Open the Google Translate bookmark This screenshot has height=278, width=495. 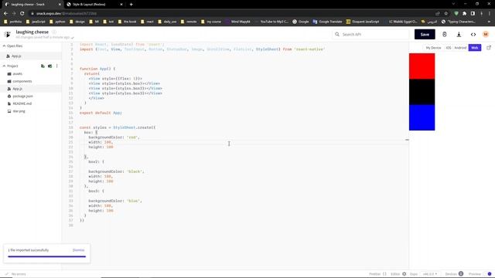[327, 22]
